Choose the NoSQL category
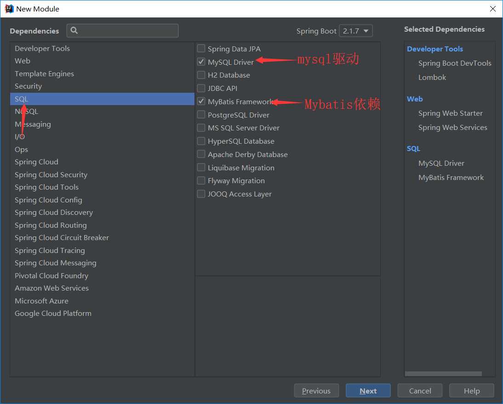This screenshot has height=404, width=503. pos(102,112)
